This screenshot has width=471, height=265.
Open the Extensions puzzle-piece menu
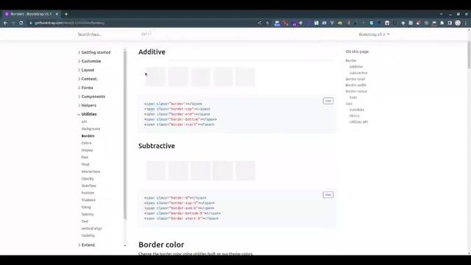coord(442,23)
